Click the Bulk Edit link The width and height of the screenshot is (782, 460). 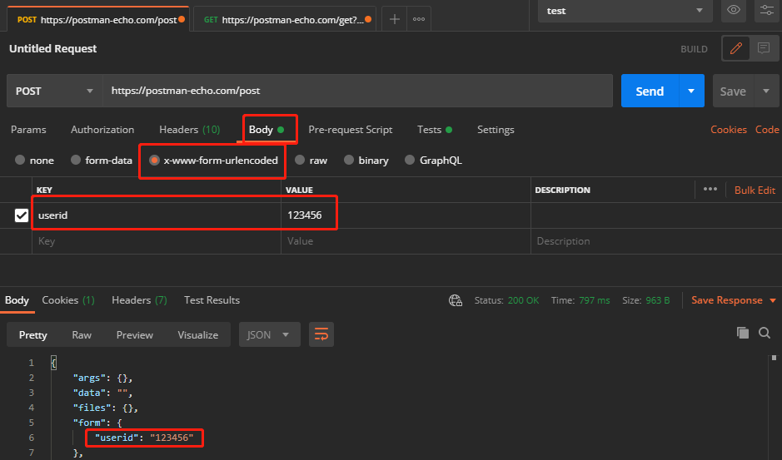(x=755, y=190)
